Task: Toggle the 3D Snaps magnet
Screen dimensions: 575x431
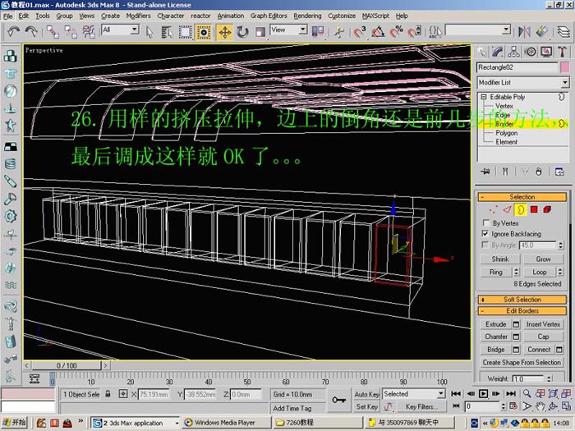Action: tap(360, 32)
